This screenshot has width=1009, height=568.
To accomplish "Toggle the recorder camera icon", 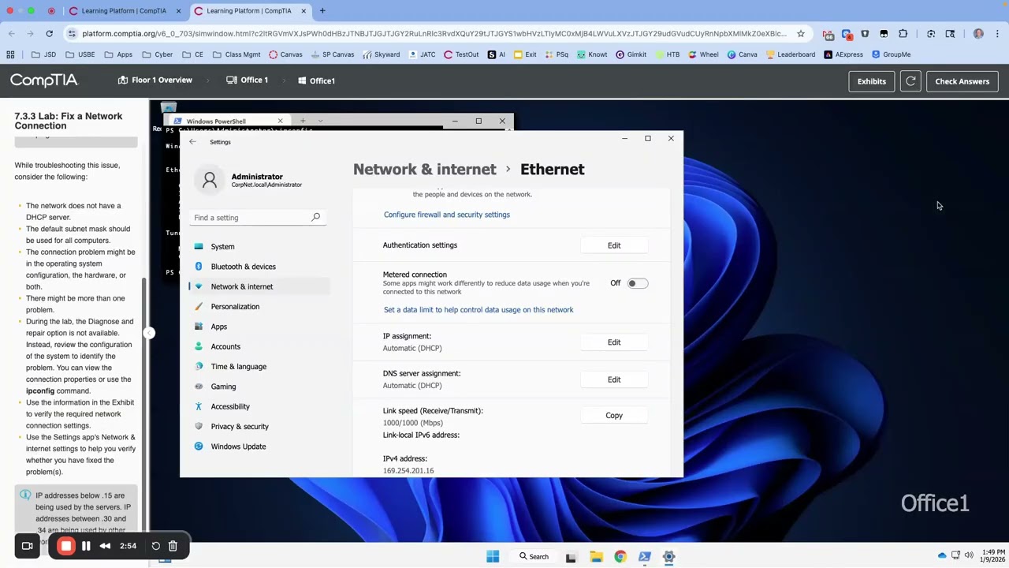I will coord(27,546).
